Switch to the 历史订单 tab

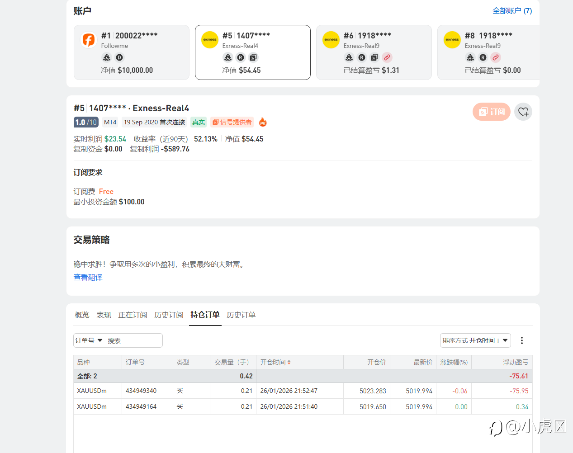click(x=241, y=315)
